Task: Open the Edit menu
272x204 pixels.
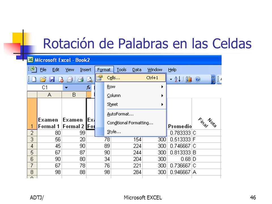Action: click(x=56, y=70)
